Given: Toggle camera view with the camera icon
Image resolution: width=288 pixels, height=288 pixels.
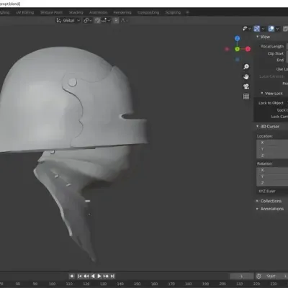Looking at the screenshot, I should coord(246,86).
